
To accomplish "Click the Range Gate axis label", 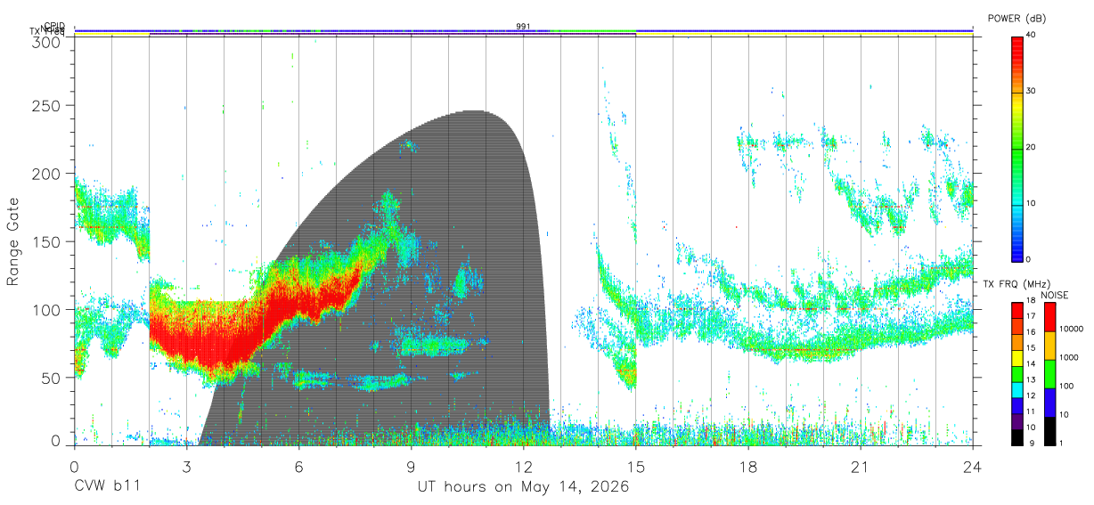I will click(x=13, y=241).
